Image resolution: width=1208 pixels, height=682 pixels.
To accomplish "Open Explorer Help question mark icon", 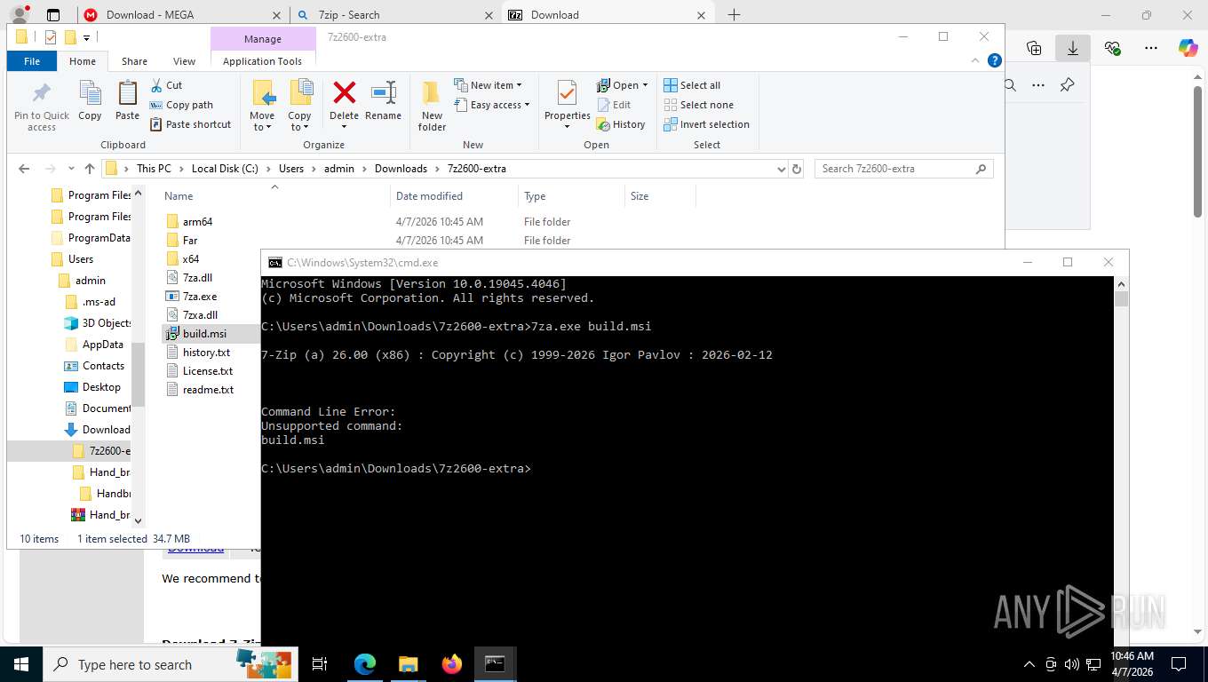I will coord(995,60).
